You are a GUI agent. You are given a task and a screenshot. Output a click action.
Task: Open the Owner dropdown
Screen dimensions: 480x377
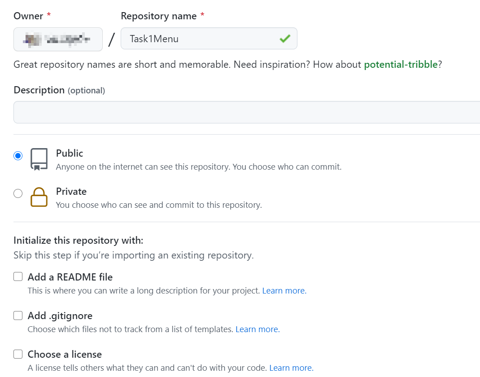pos(58,39)
